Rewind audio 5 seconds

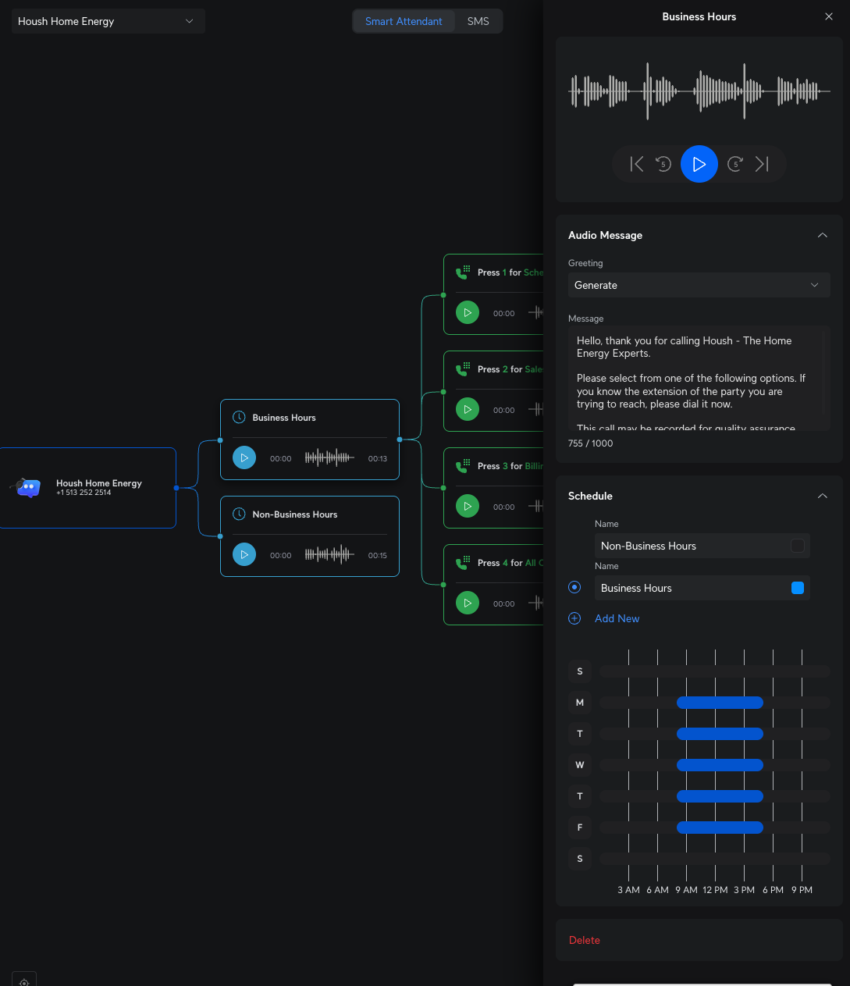663,164
